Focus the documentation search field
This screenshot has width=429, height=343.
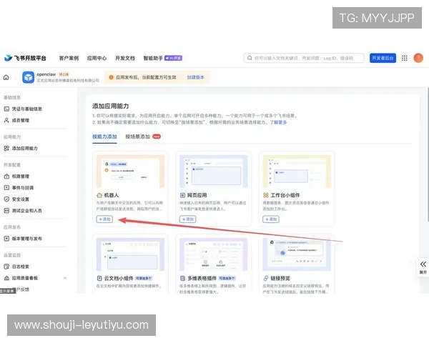click(304, 58)
